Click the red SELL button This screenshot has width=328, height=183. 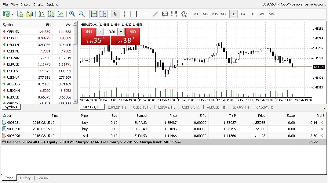pos(89,32)
